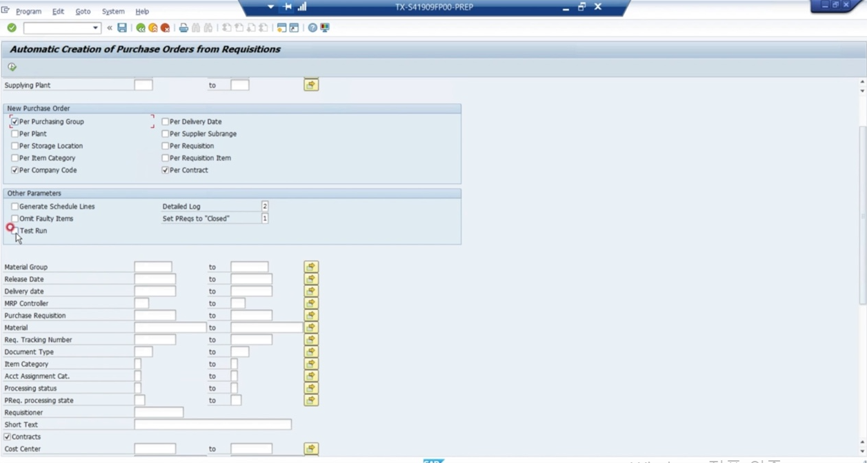
Task: Click the signal strength icon in session bar
Action: [302, 7]
